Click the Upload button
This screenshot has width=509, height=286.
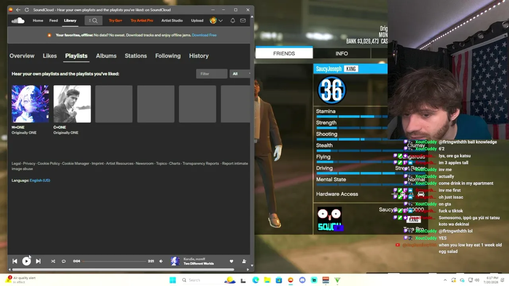[197, 21]
